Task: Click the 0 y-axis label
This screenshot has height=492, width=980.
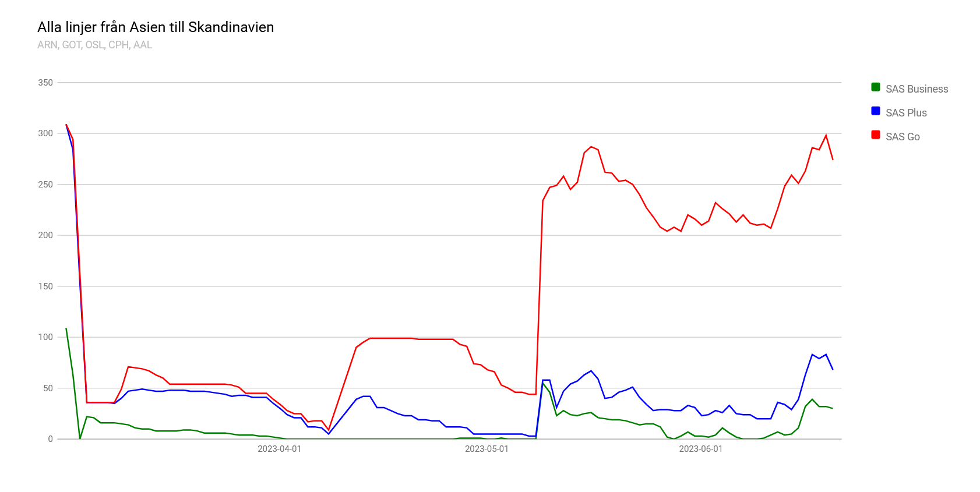Action: (50, 439)
